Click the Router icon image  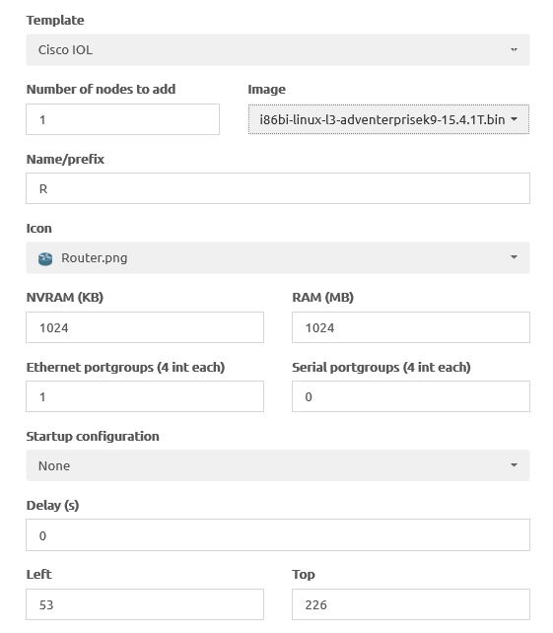pyautogui.click(x=45, y=258)
